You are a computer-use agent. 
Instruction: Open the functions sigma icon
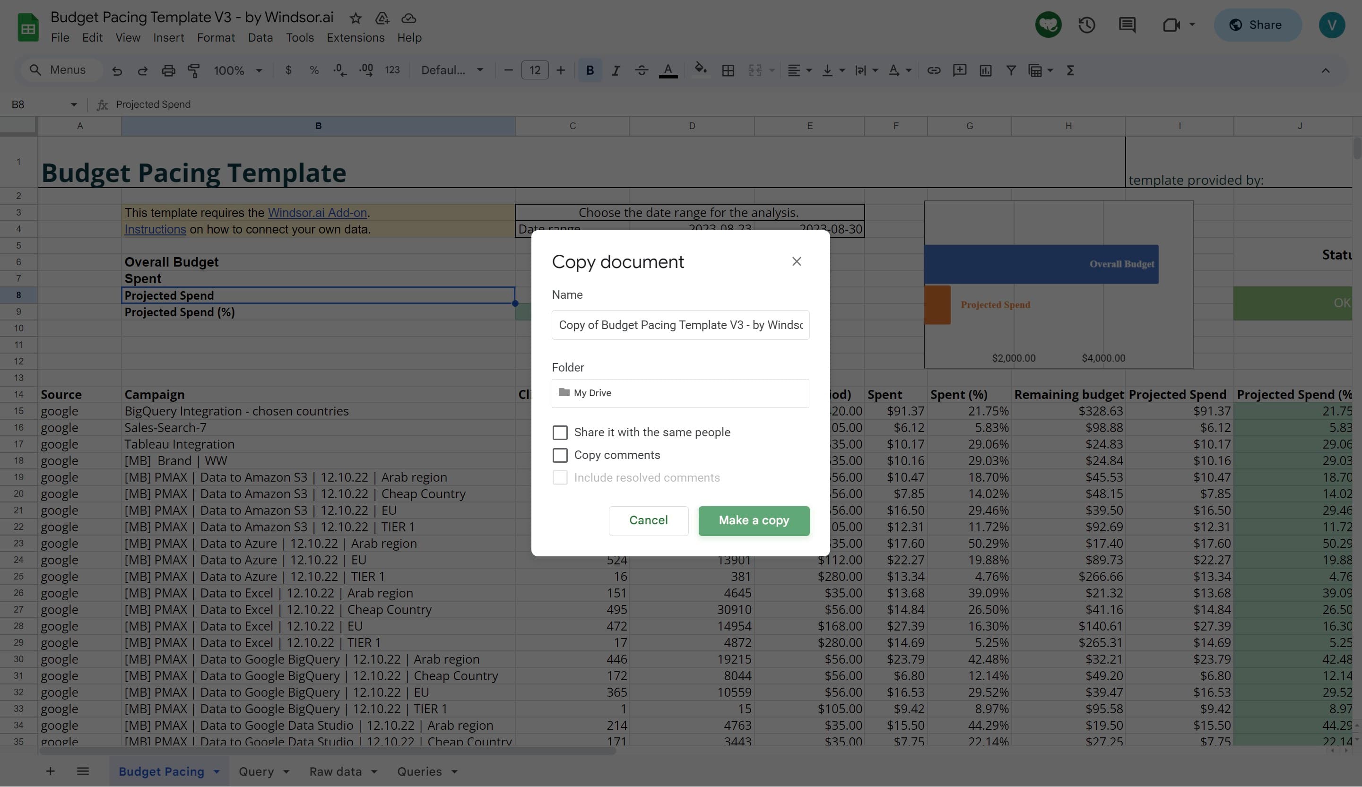1070,70
